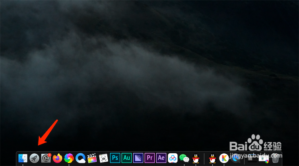This screenshot has height=166, width=299.
Task: Restore minimized window with pinwheel badge
Action: (264, 158)
